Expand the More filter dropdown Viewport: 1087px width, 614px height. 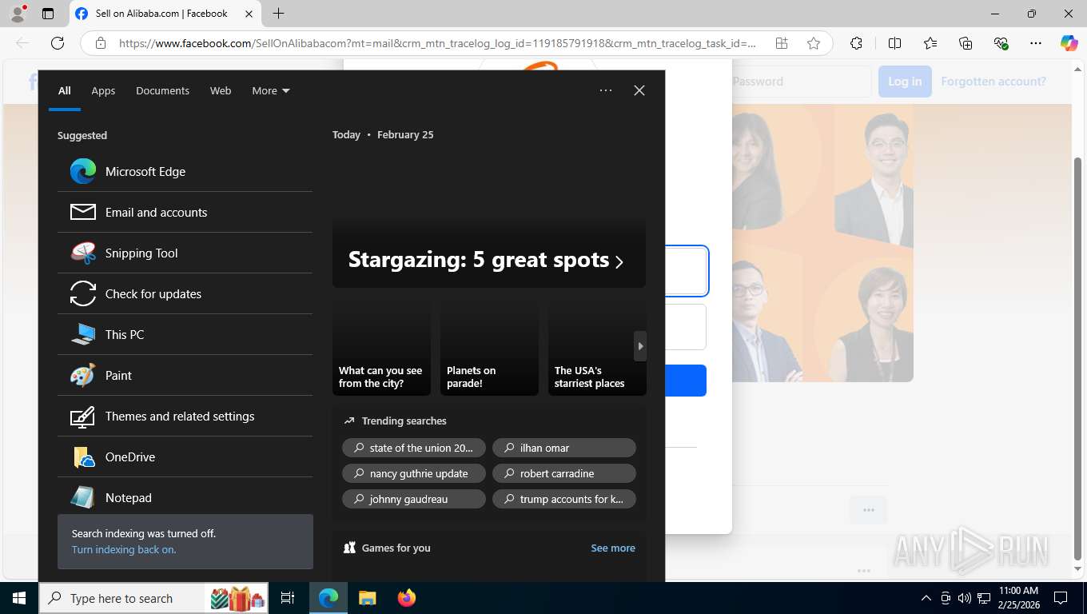pyautogui.click(x=270, y=90)
